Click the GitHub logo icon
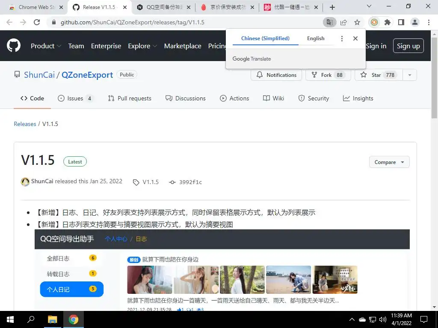The height and width of the screenshot is (328, 438). click(x=13, y=46)
